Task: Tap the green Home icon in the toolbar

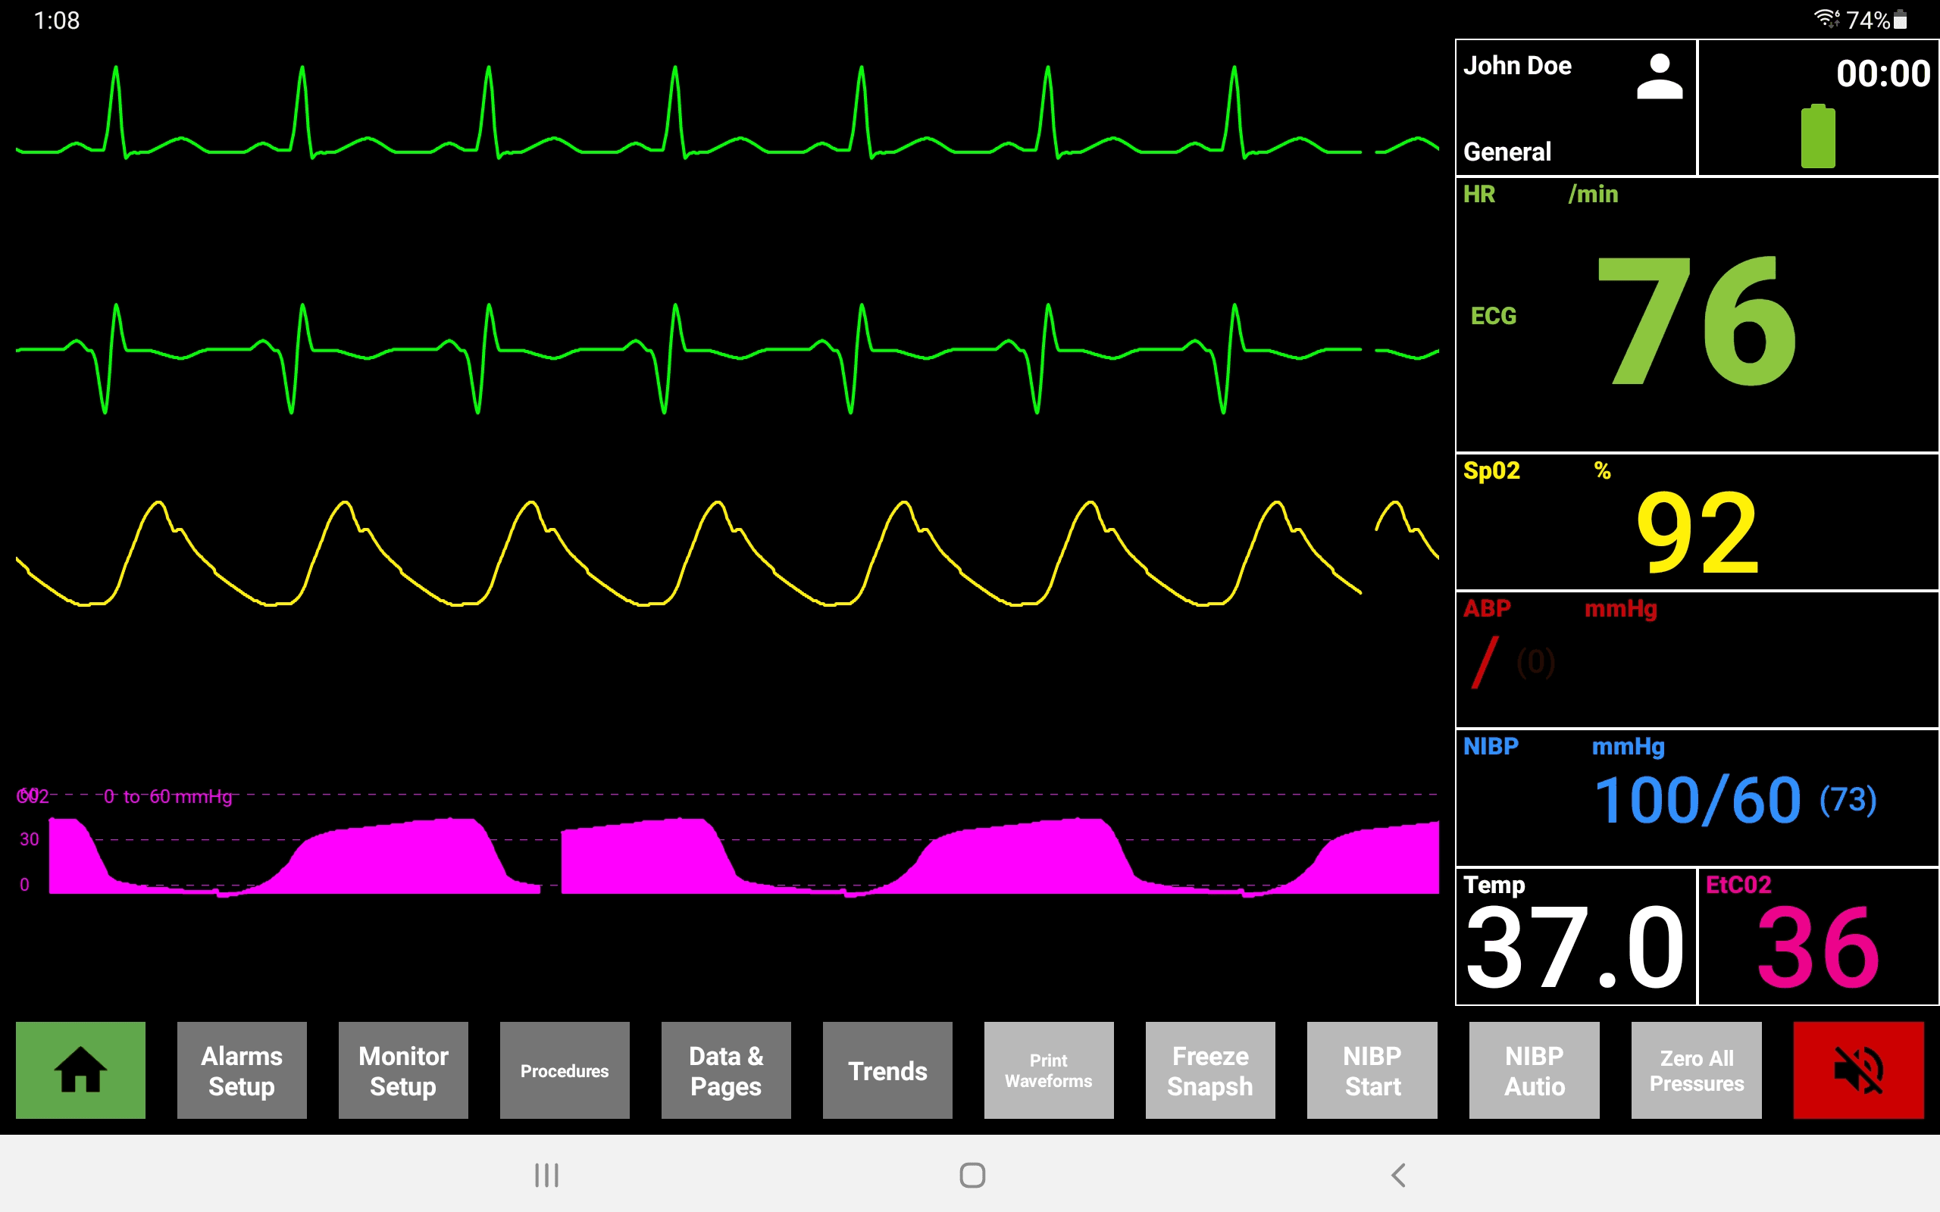Action: (80, 1070)
